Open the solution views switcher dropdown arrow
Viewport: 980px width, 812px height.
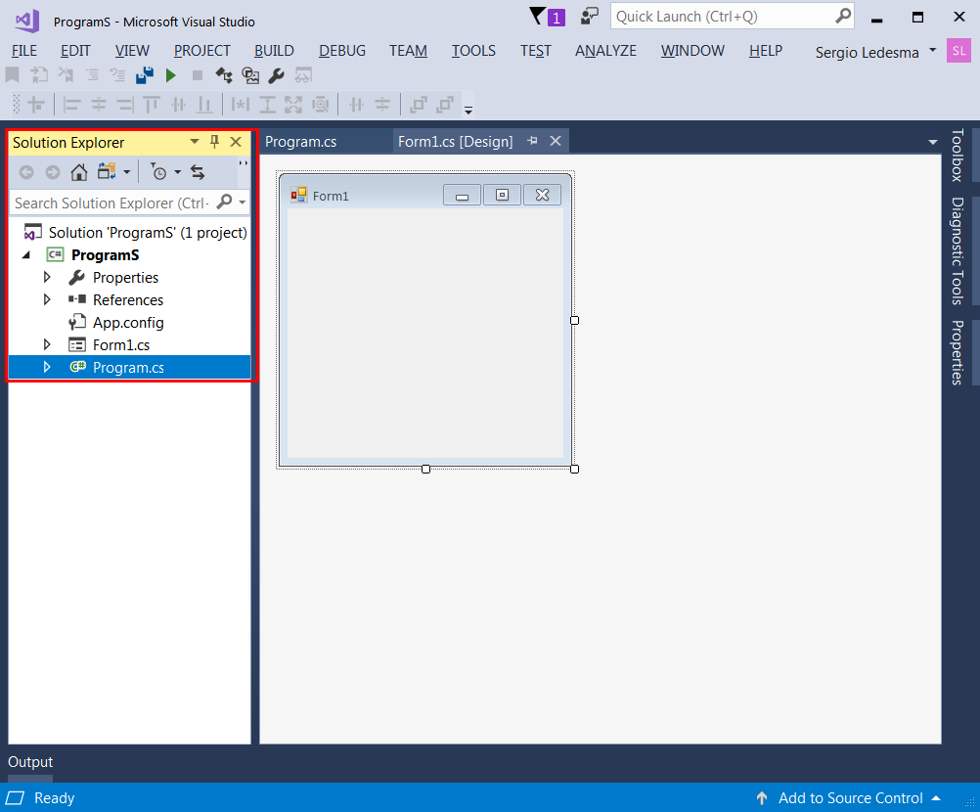(x=127, y=172)
